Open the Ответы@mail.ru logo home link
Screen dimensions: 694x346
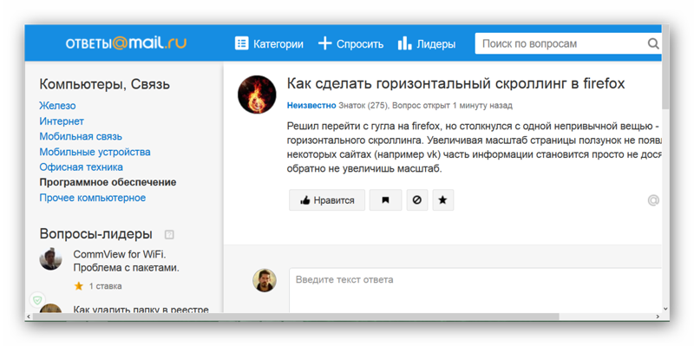click(126, 42)
